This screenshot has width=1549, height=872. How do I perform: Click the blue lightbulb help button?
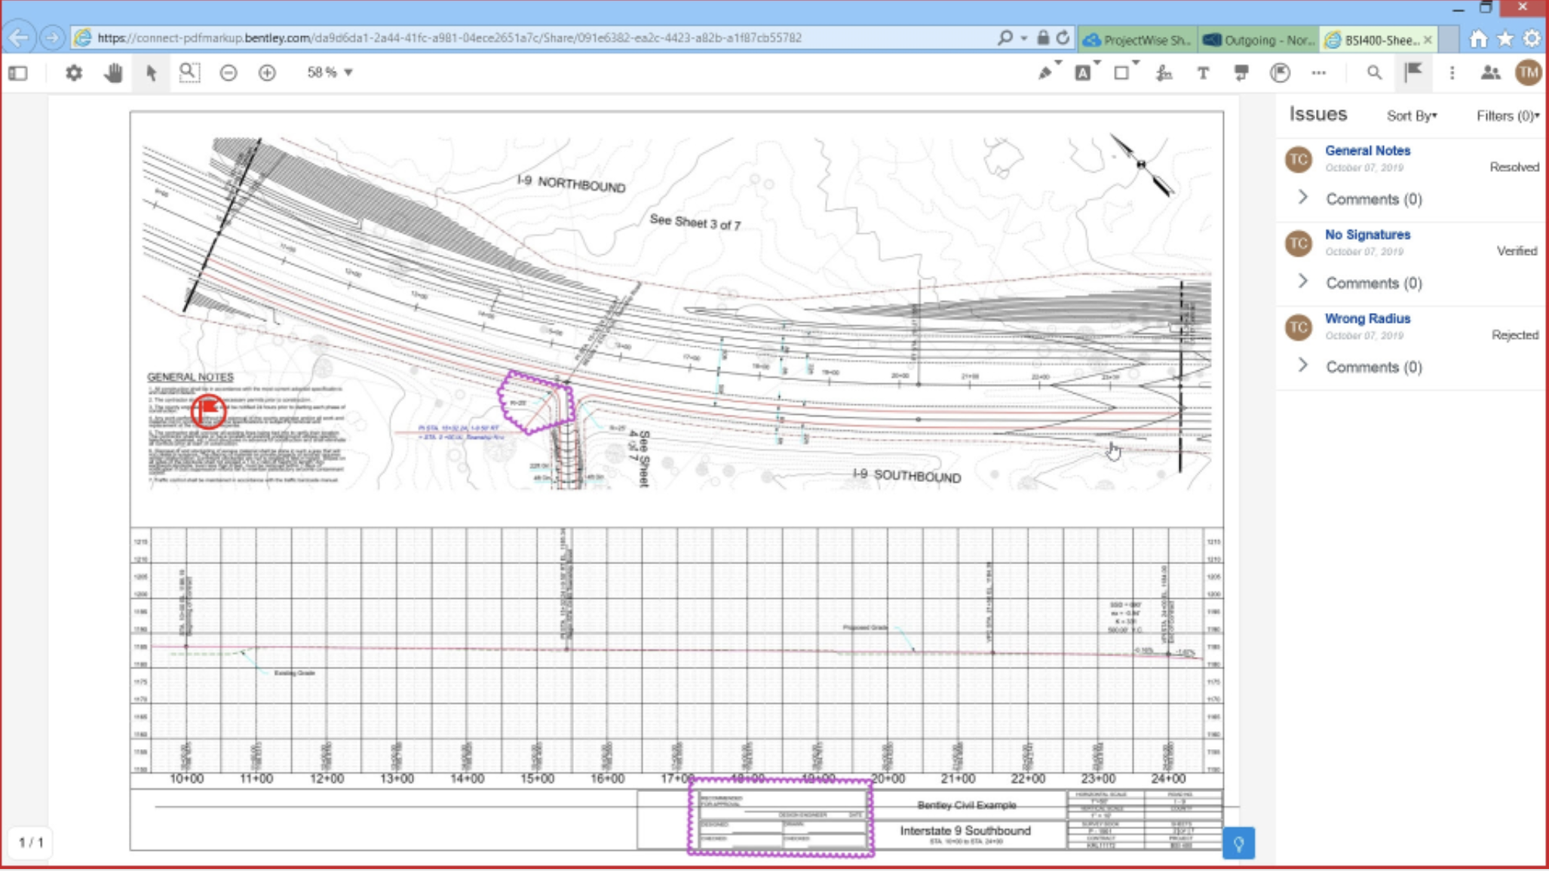coord(1238,843)
